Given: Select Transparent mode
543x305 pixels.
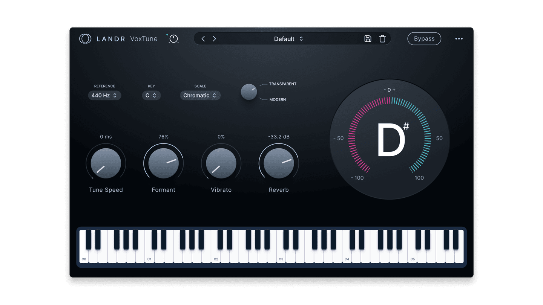Looking at the screenshot, I should [283, 84].
